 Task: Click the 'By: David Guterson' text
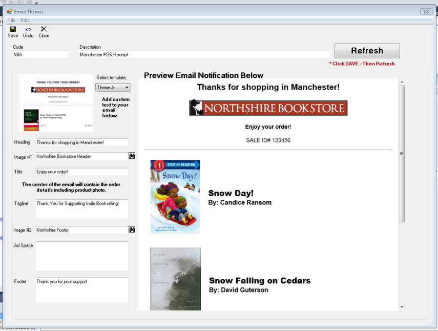pos(239,290)
